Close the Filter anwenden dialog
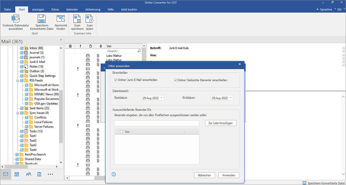The height and width of the screenshot is (185, 346). tap(240, 64)
